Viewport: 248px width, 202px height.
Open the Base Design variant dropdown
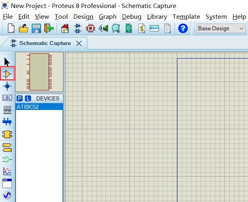(x=221, y=28)
